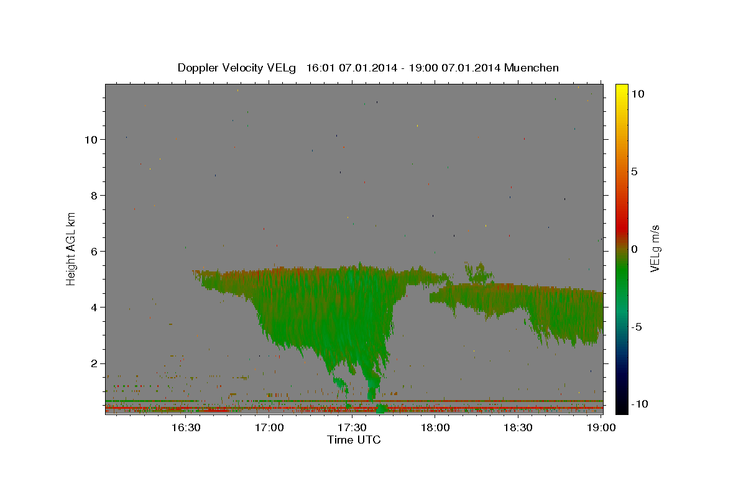
Task: Click the 17:30 time tick label
Action: tap(351, 427)
